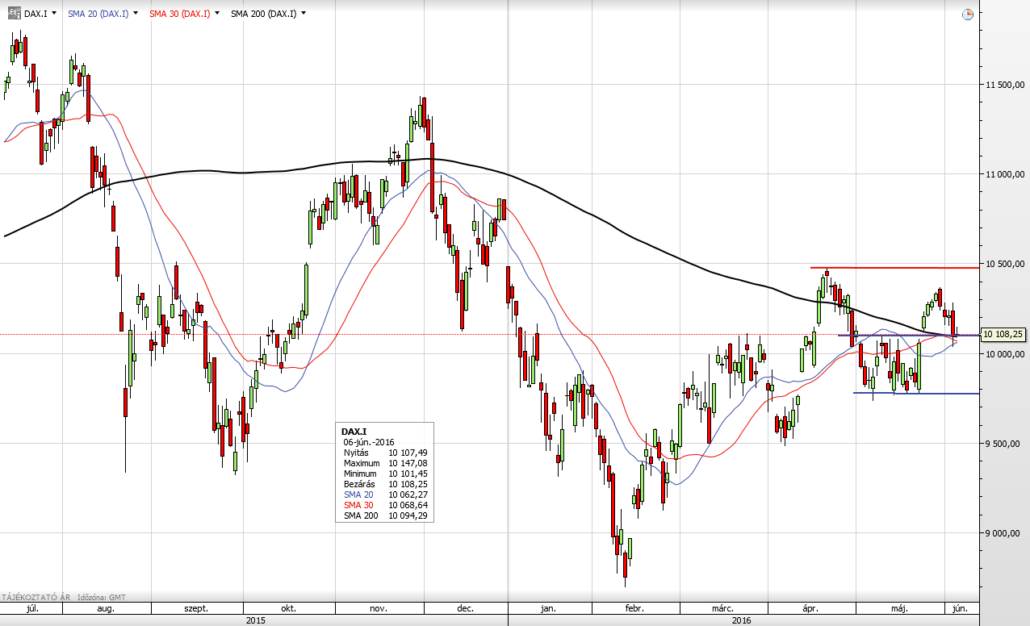Click the DAX.I title in the info box
Screen dimensions: 1030x626
[x=354, y=432]
